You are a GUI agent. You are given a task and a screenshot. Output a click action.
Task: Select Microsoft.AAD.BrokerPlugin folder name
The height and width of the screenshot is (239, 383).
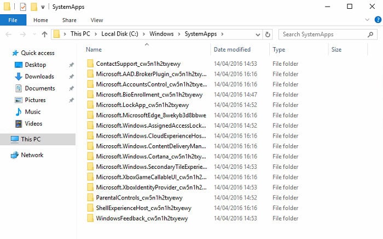[151, 74]
